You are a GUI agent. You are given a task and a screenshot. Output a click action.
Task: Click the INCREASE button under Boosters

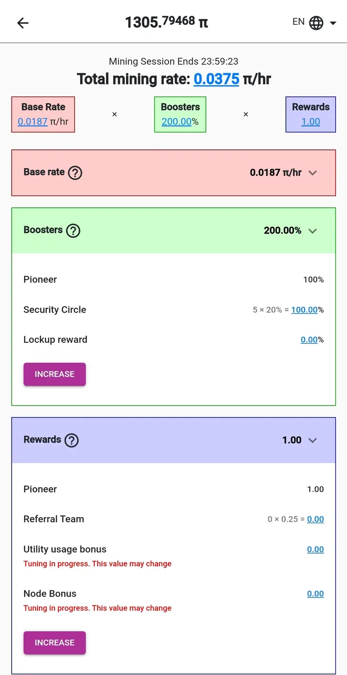pos(55,374)
